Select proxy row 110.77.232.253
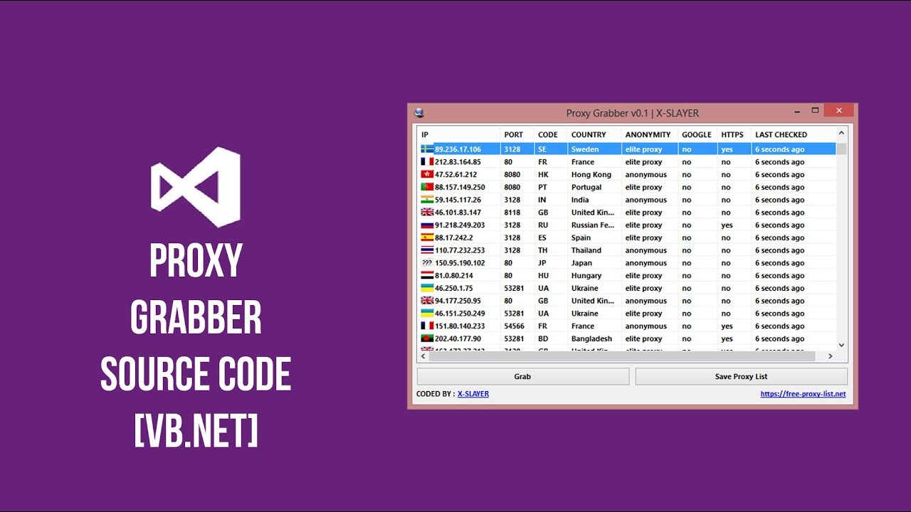Image resolution: width=911 pixels, height=512 pixels. point(627,250)
